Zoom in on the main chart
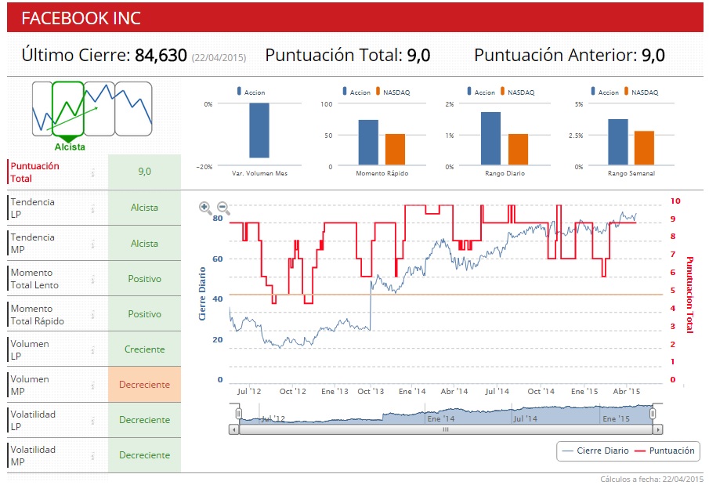Image resolution: width=709 pixels, height=485 pixels. (205, 208)
